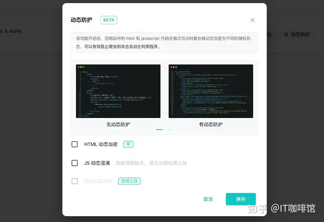Open the 无动态防护 code preview image
Screen dimensions: 324x222
[118, 91]
